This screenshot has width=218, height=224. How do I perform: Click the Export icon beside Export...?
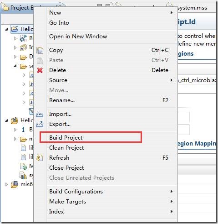click(40, 124)
